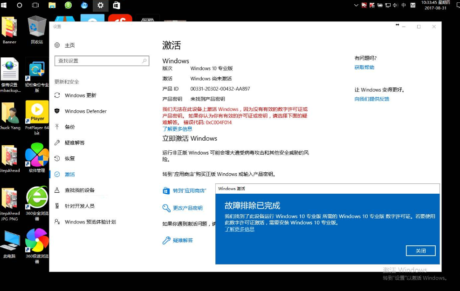The image size is (460, 291).
Task: Click the store icon beside 转到"应用商店"
Action: click(166, 191)
